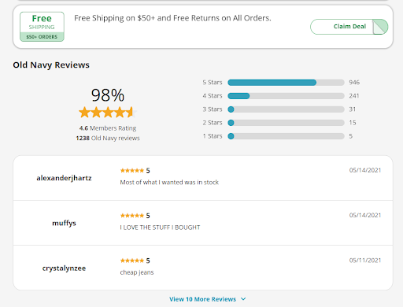
Task: Click the review text 'Most of what I wanted was in stock'
Action: (169, 182)
